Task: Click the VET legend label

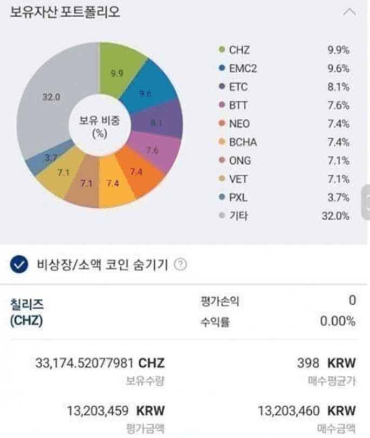Action: (x=238, y=179)
